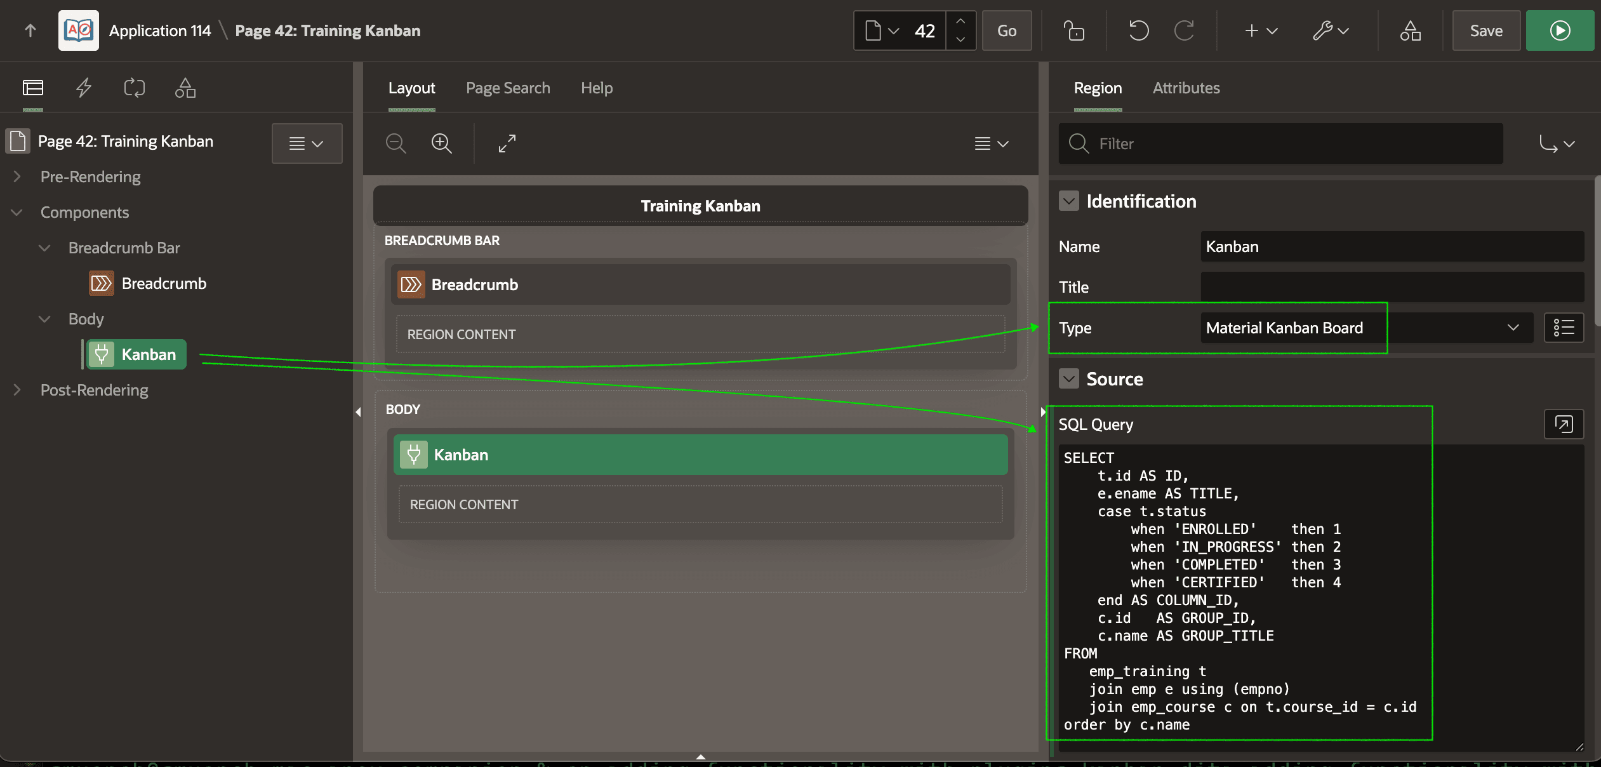The width and height of the screenshot is (1601, 767).
Task: Collapse the Breadcrumb Bar node
Action: click(x=44, y=248)
